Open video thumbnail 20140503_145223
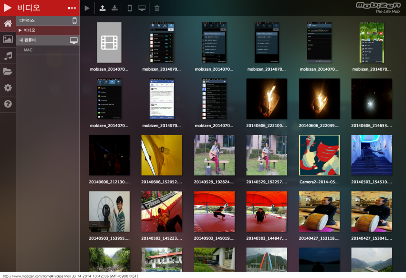Image resolution: width=406 pixels, height=278 pixels. (x=161, y=211)
